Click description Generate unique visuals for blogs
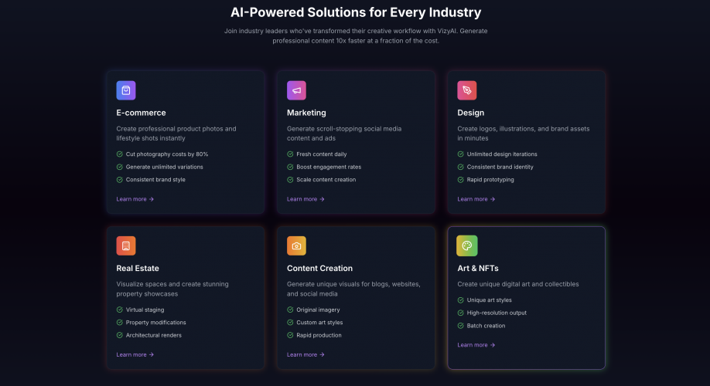 pyautogui.click(x=353, y=289)
